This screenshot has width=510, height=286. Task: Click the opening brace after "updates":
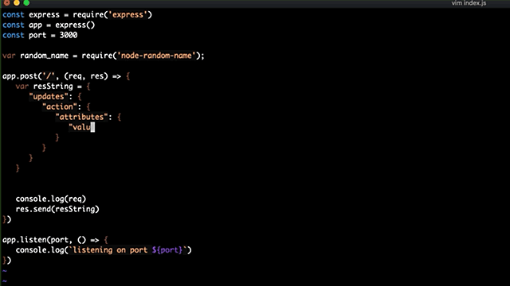[x=80, y=97]
